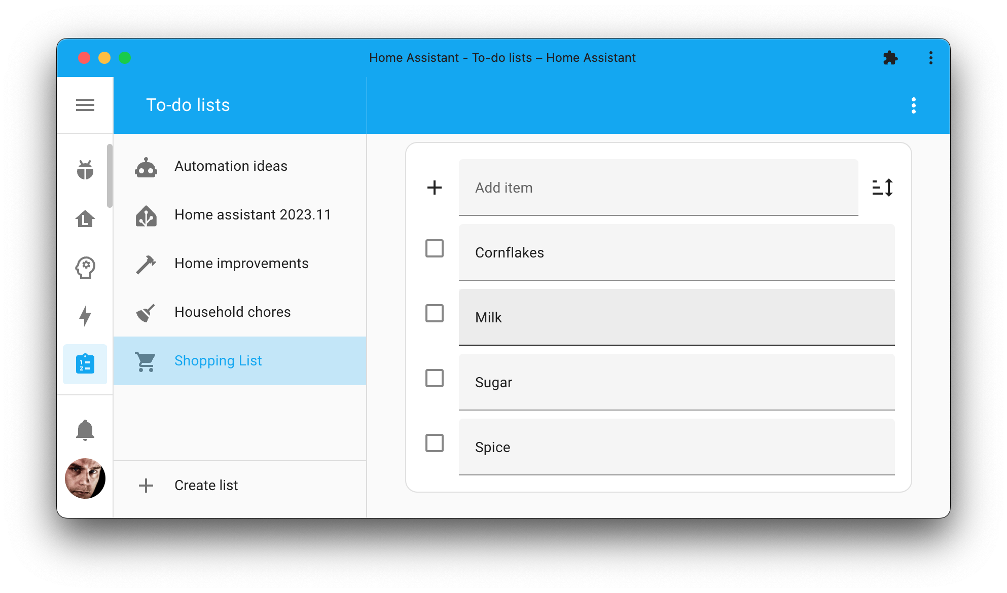Select the Energy lightning bolt icon
Screen dimensions: 1007x593
(x=85, y=316)
